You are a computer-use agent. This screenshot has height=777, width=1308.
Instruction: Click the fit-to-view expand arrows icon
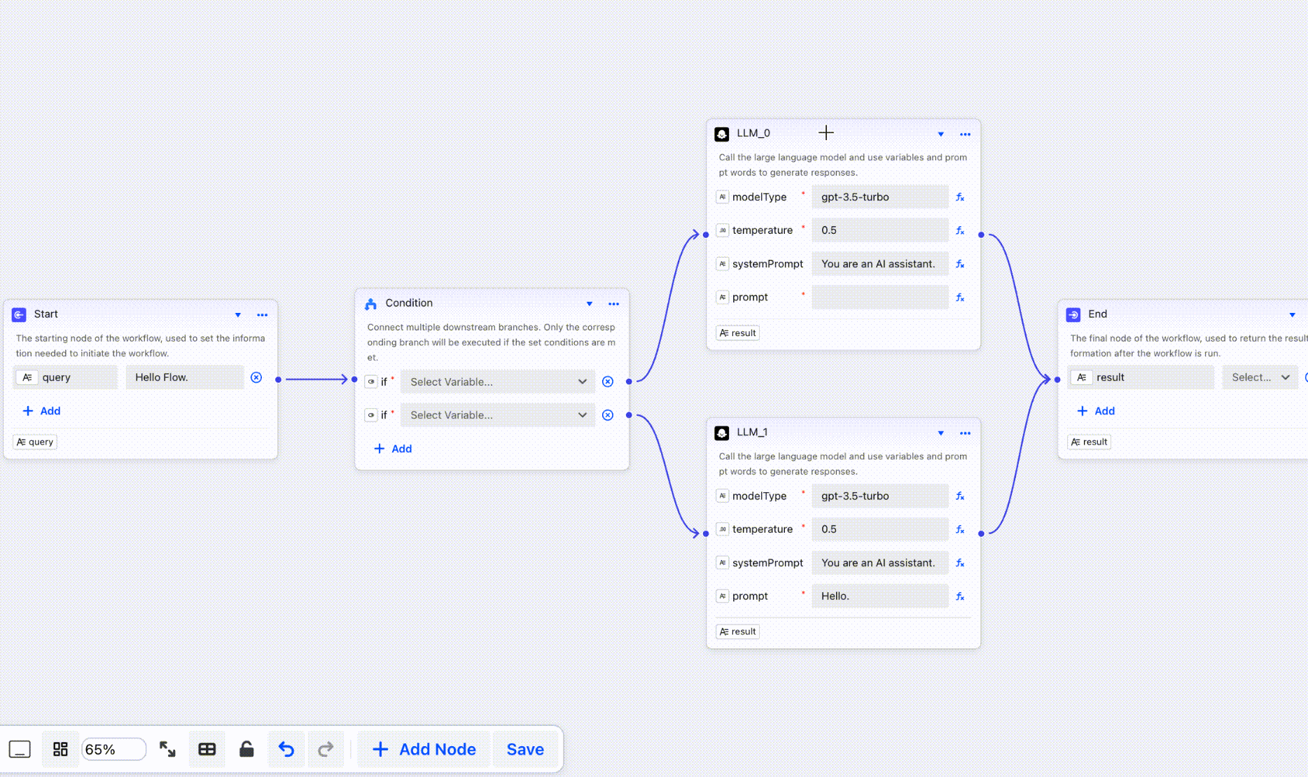pos(167,749)
